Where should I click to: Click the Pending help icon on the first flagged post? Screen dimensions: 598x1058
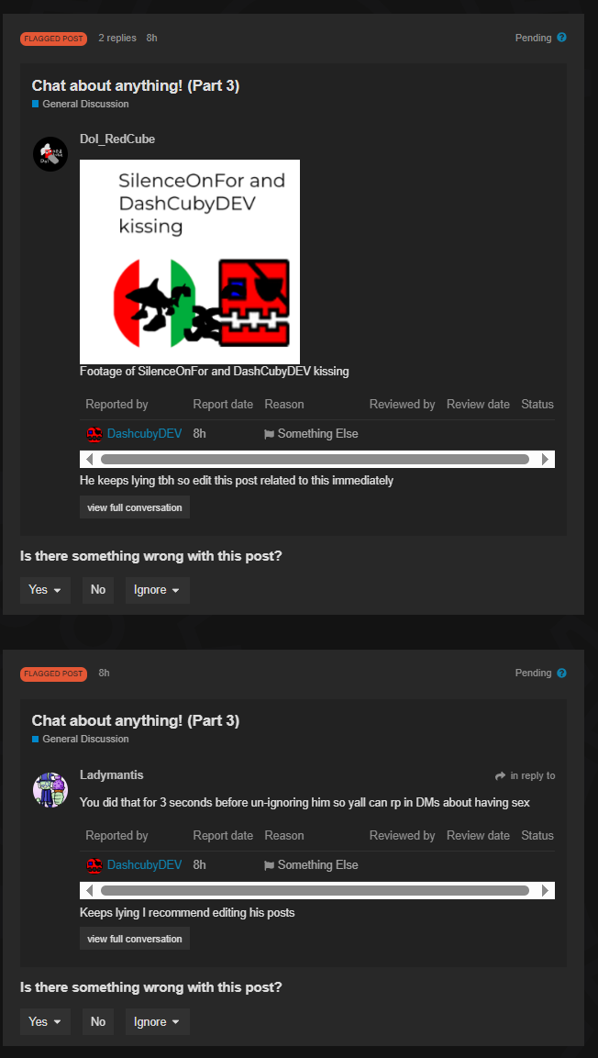pos(561,38)
